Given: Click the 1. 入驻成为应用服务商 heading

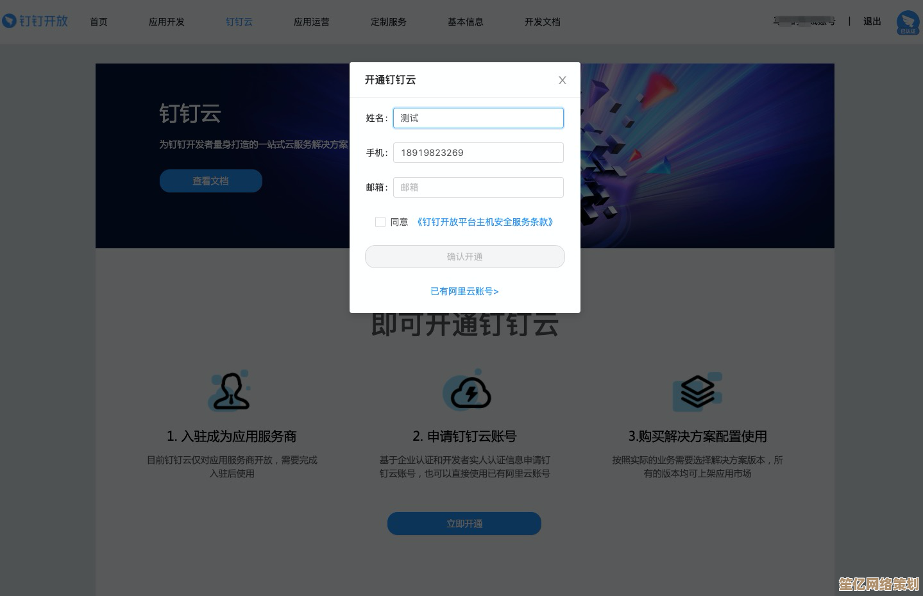Looking at the screenshot, I should click(x=232, y=436).
